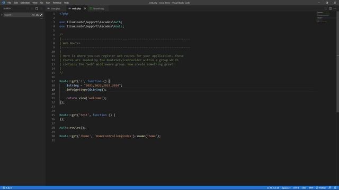Screen dimensions: 339x190
Task: Click Ln 19, Col 28 cursor position indicator
Action: [x=273, y=188]
